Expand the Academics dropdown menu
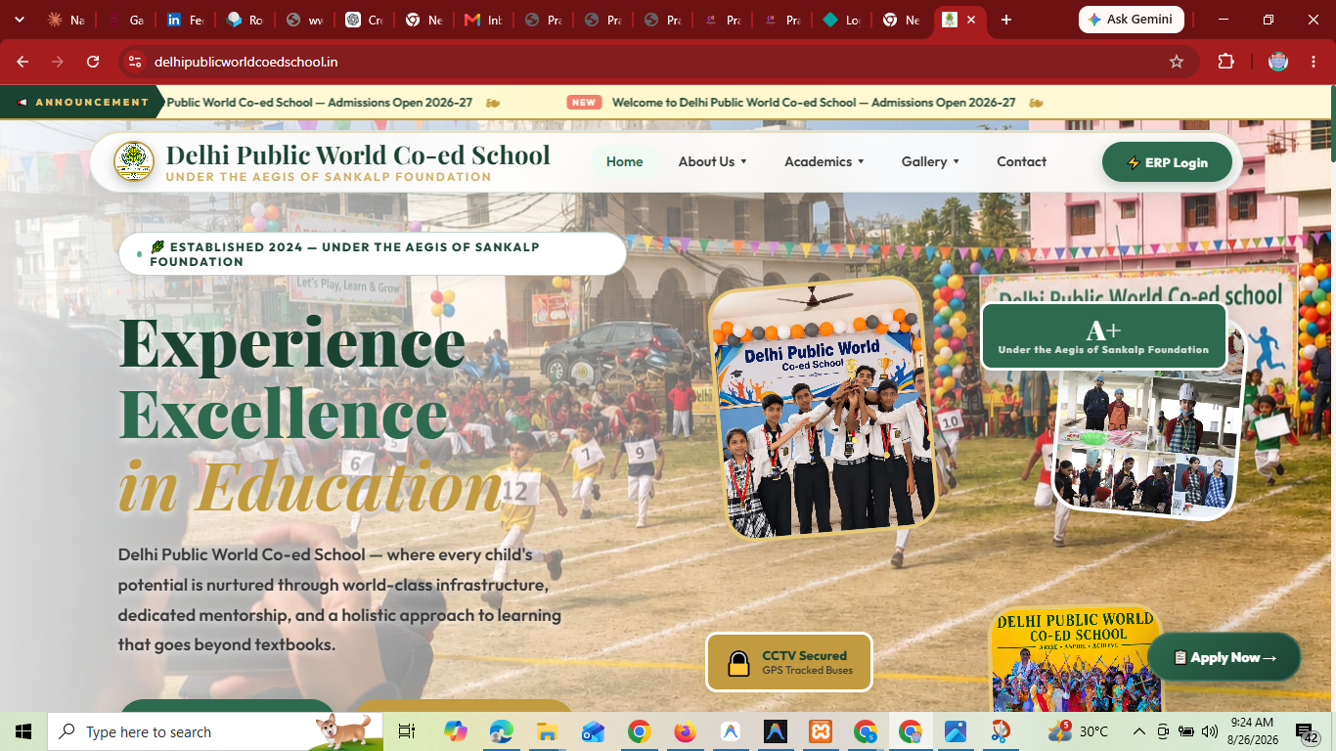 coord(824,162)
